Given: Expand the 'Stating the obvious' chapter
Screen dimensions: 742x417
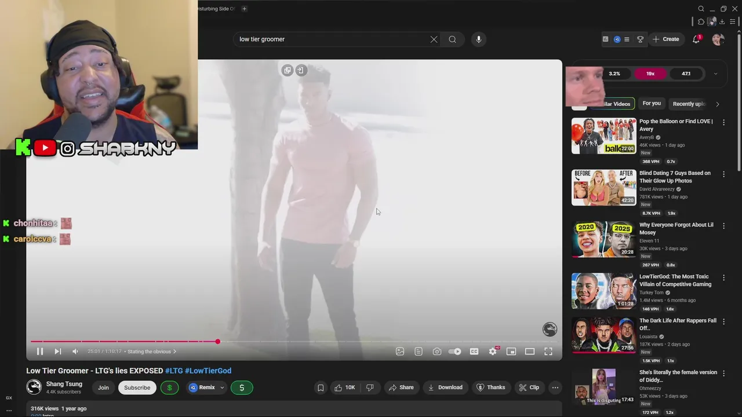Looking at the screenshot, I should point(152,352).
